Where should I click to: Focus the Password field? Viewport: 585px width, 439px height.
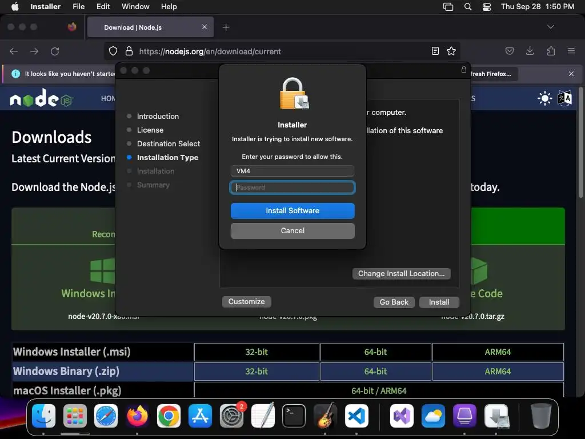tap(292, 187)
